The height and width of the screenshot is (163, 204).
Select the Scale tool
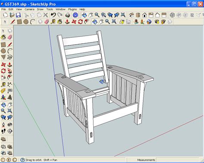click(x=3, y=77)
